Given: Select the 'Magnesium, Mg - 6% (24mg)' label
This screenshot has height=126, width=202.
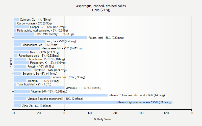Looking at the screenshot, I should pyautogui.click(x=40, y=45).
